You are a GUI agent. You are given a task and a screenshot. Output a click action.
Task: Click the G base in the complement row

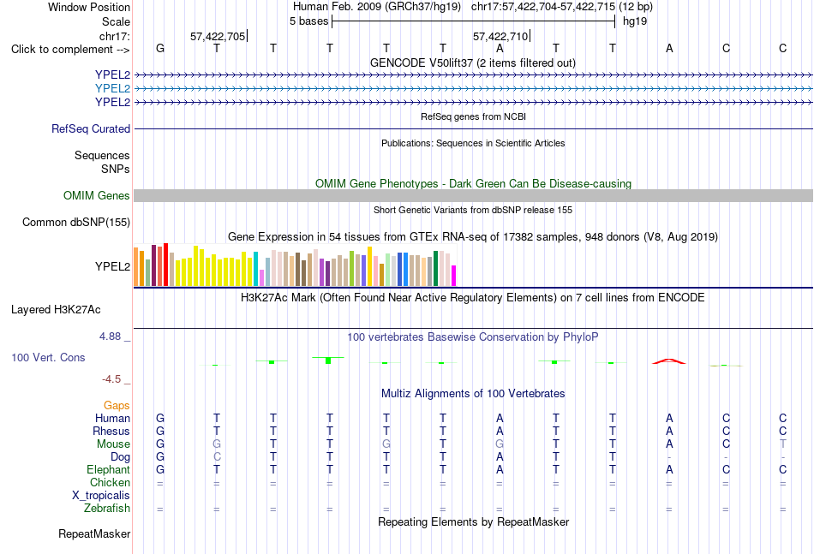coord(160,48)
